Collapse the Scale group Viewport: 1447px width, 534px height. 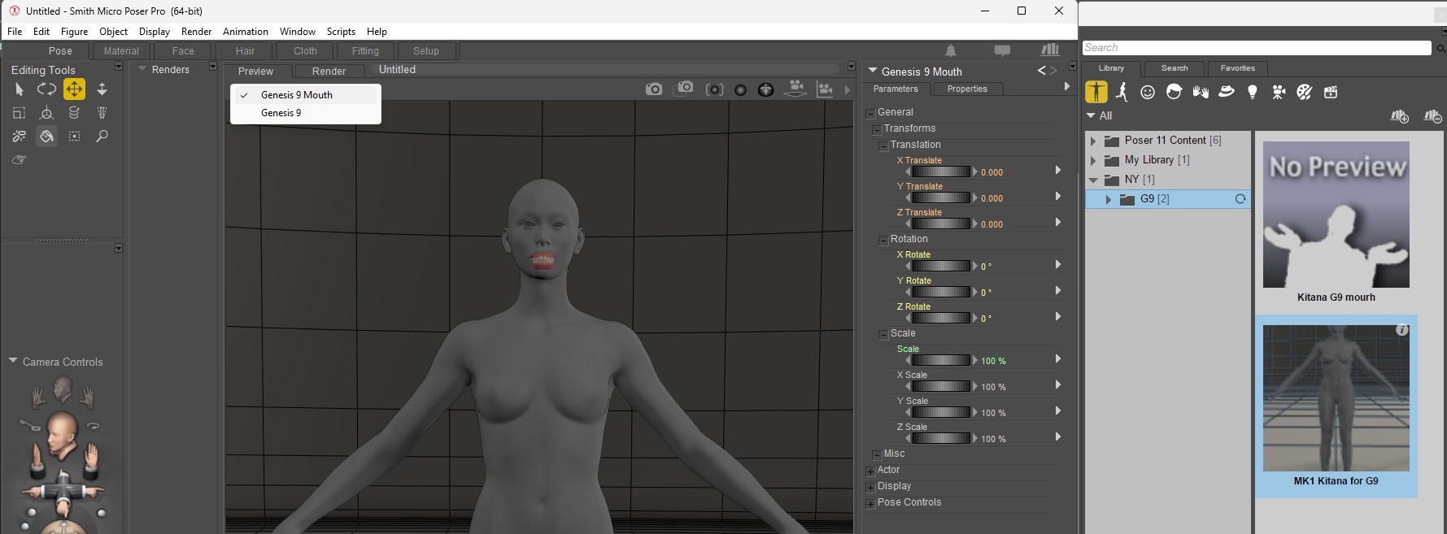point(883,335)
